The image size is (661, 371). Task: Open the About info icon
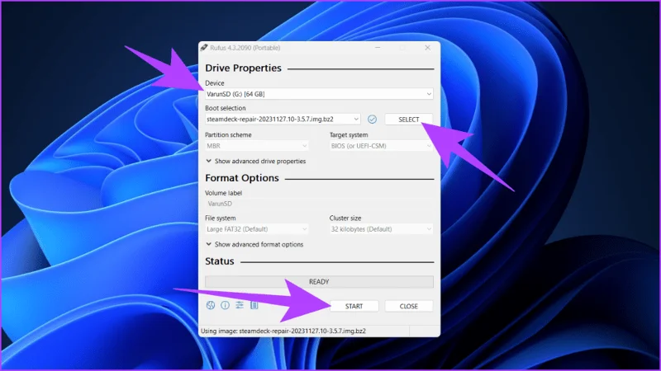[225, 305]
